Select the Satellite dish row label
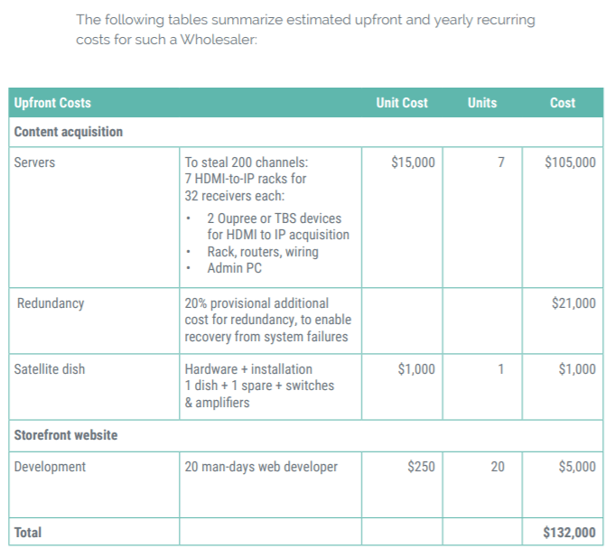The height and width of the screenshot is (558, 615). [x=50, y=369]
